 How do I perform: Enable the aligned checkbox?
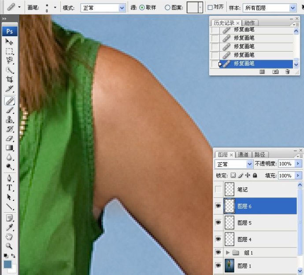210,8
